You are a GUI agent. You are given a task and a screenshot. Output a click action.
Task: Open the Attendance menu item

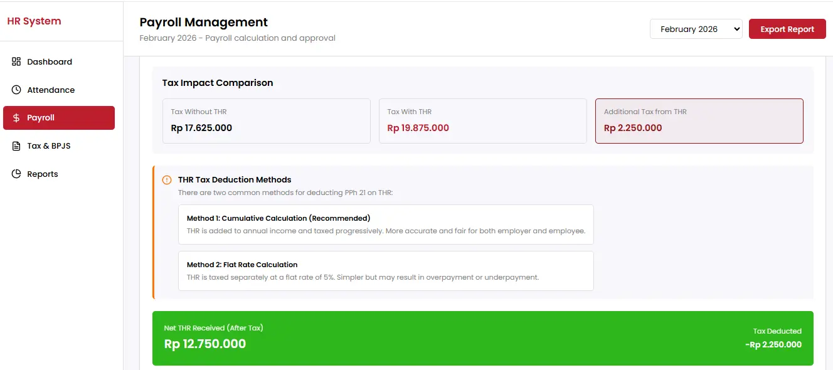pos(51,90)
